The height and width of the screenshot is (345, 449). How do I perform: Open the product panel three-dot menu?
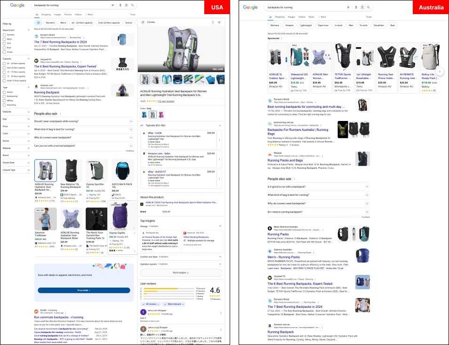[213, 22]
